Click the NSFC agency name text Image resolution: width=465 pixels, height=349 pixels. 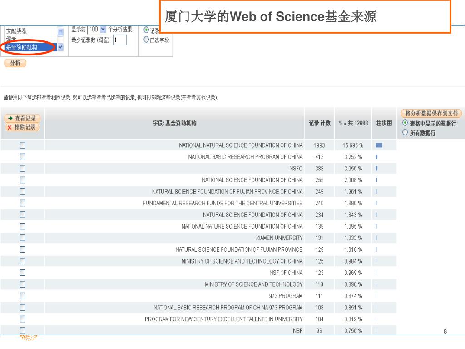[x=296, y=169]
